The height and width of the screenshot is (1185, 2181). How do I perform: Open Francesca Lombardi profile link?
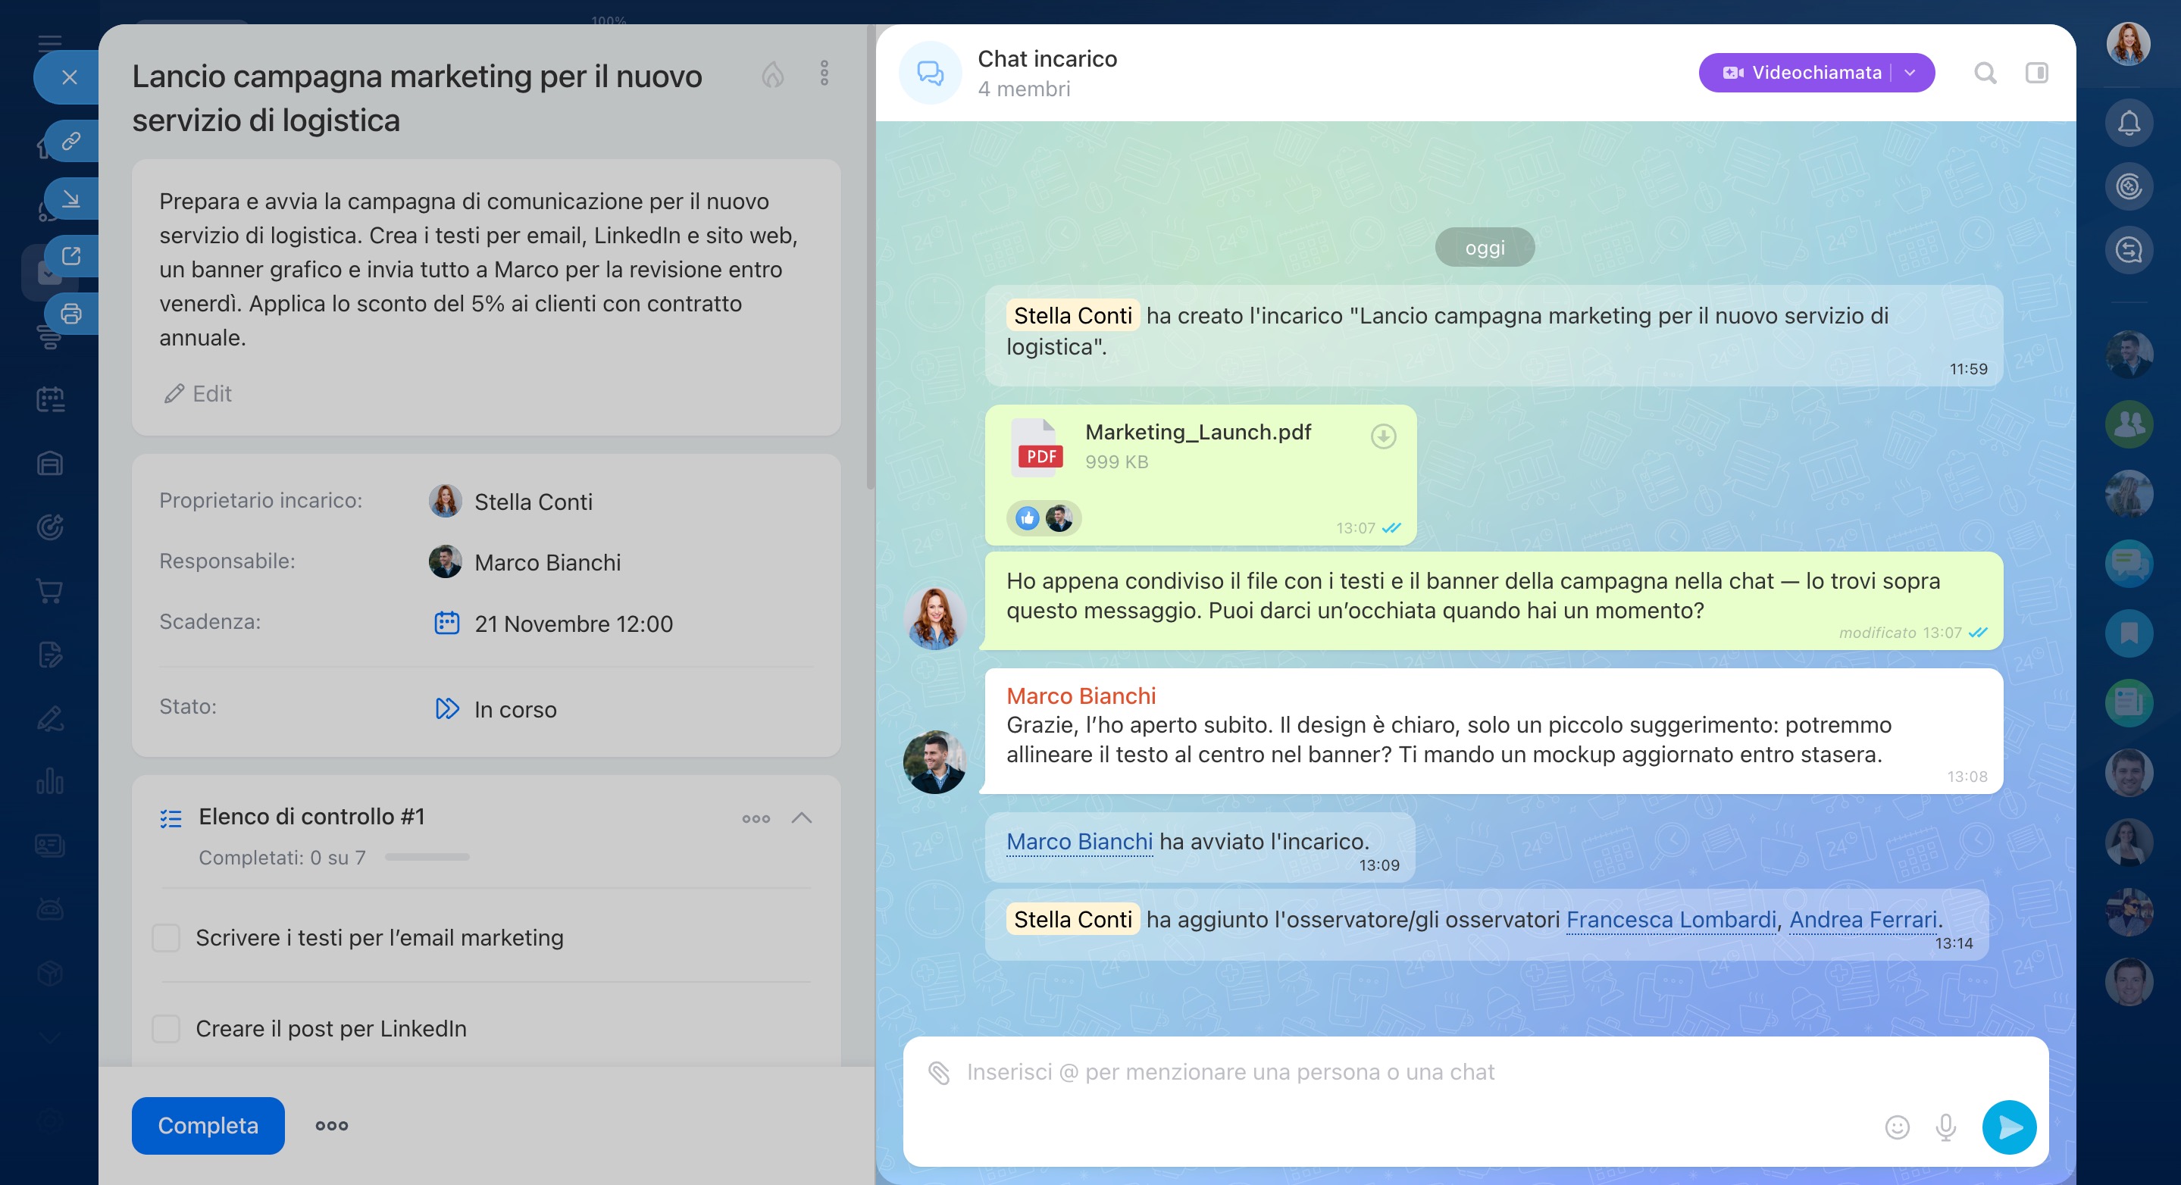tap(1670, 919)
